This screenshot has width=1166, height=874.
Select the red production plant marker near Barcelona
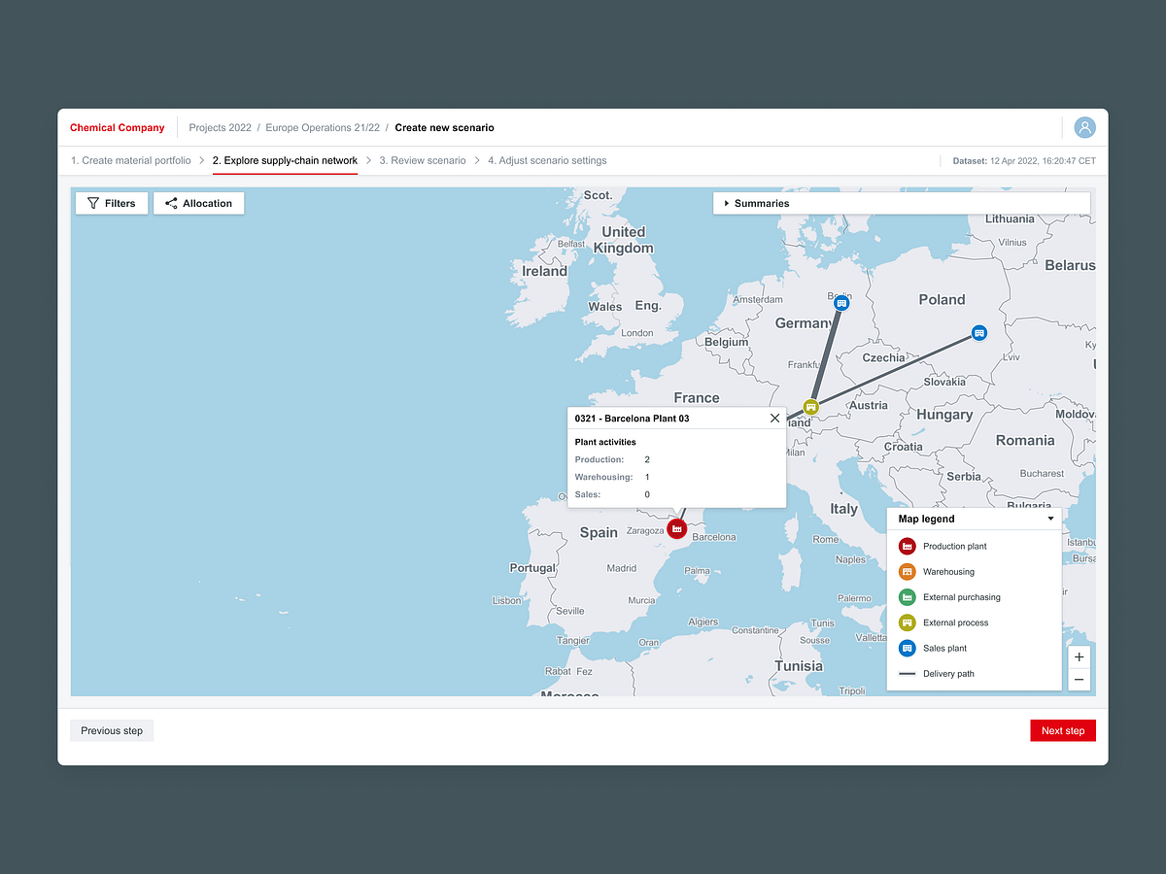click(x=677, y=528)
